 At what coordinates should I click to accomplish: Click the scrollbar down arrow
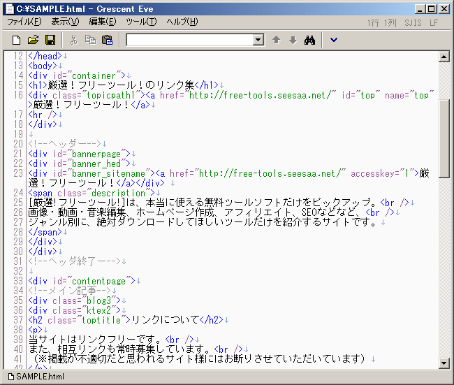click(444, 363)
